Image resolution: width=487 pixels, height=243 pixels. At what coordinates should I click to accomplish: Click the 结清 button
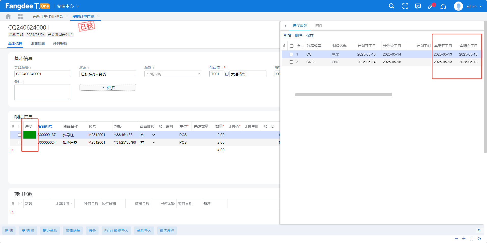(9, 231)
